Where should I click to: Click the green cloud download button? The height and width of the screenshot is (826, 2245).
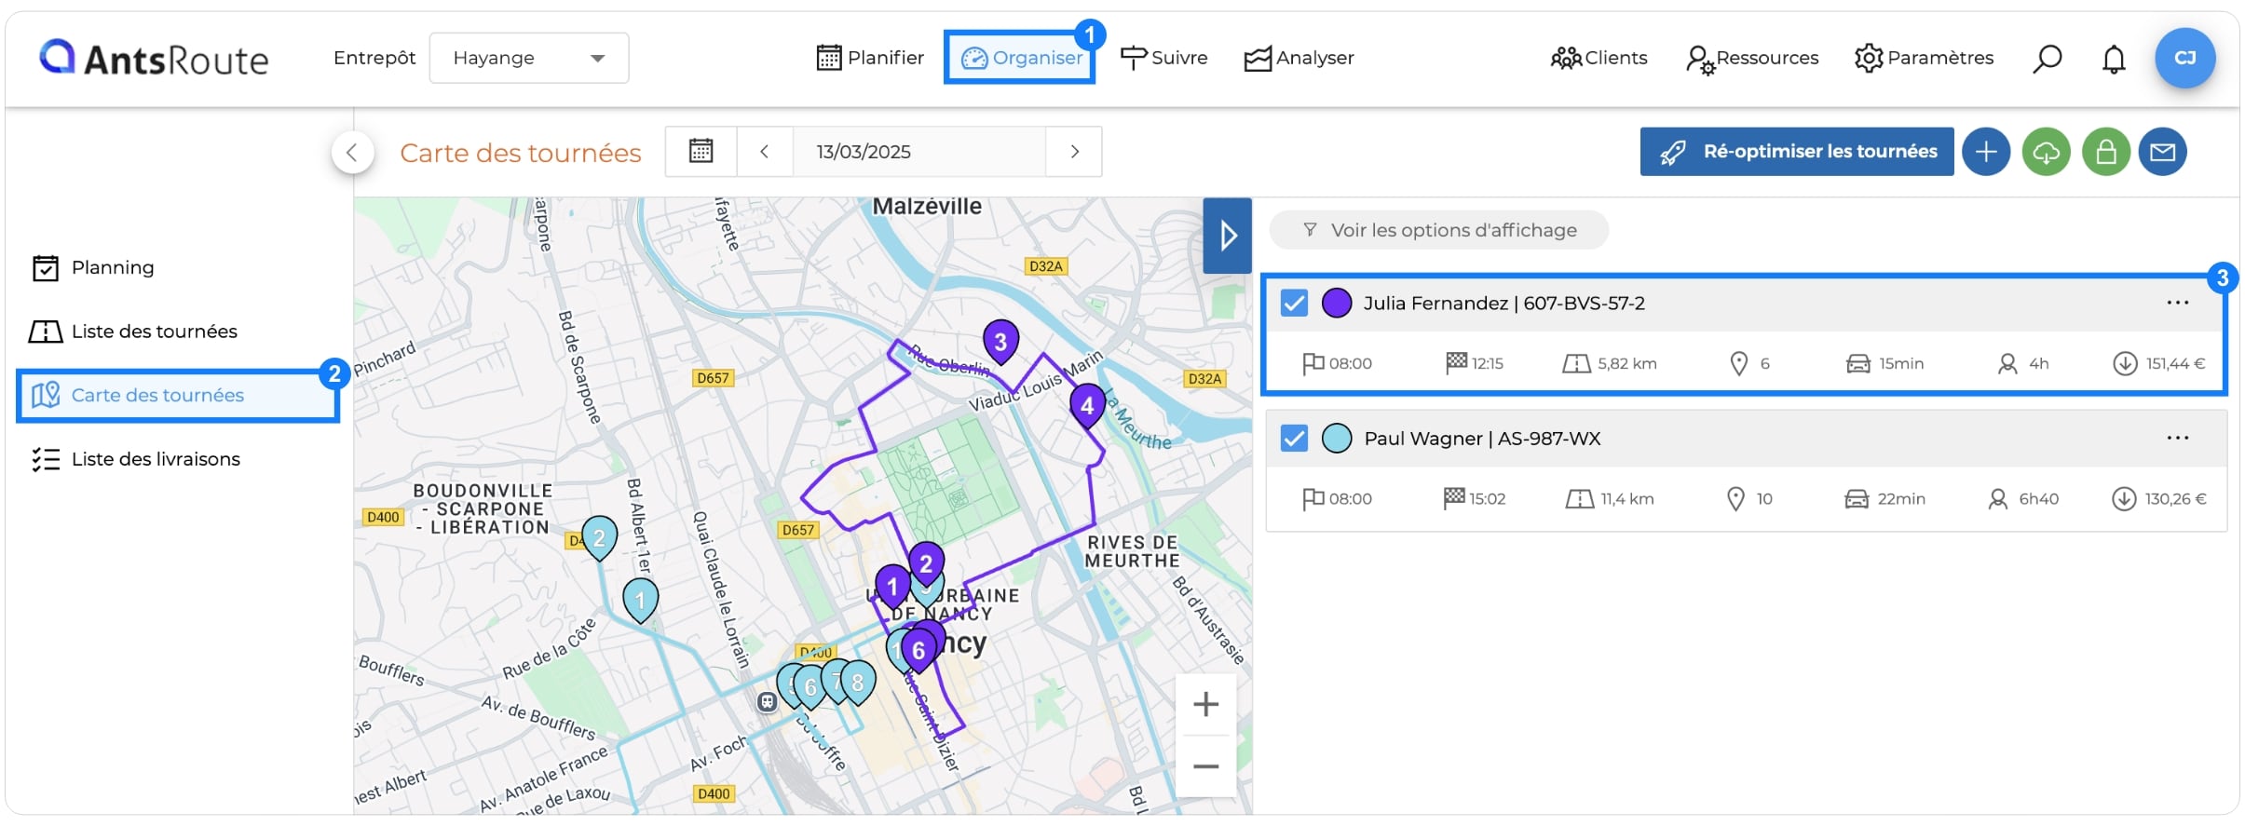click(2046, 151)
